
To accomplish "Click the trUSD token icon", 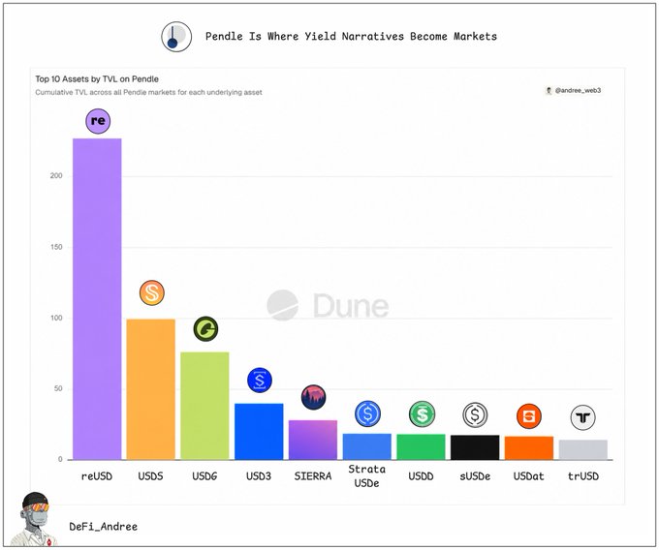I will tap(583, 417).
